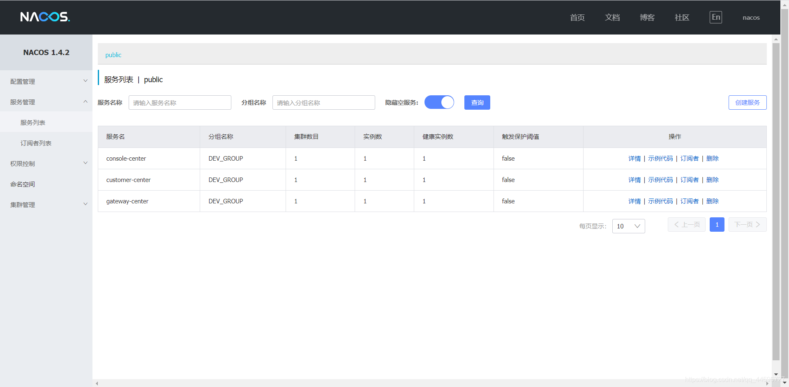Click 删除 for console-center
Image resolution: width=789 pixels, height=387 pixels.
click(x=713, y=159)
